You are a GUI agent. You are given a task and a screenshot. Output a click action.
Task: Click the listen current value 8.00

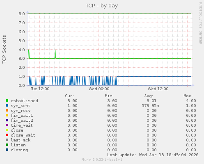coord(72,145)
